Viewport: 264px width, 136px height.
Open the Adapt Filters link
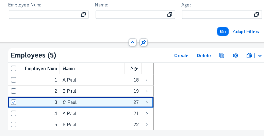pos(246,31)
